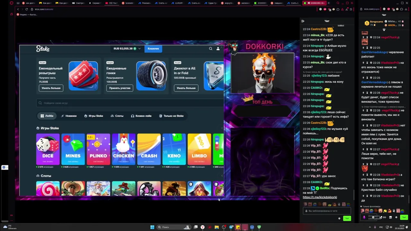Screen dimensions: 411x231
Task: Click the taskbar Поиск search box
Action: [173, 227]
